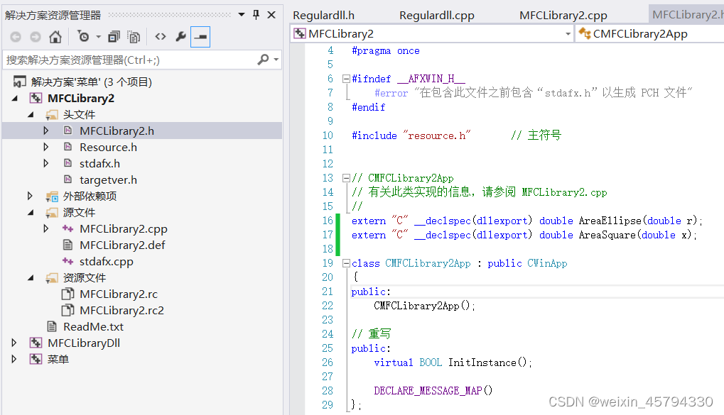The height and width of the screenshot is (415, 724).
Task: Toggle the auto-hide pin icon
Action: [x=256, y=15]
